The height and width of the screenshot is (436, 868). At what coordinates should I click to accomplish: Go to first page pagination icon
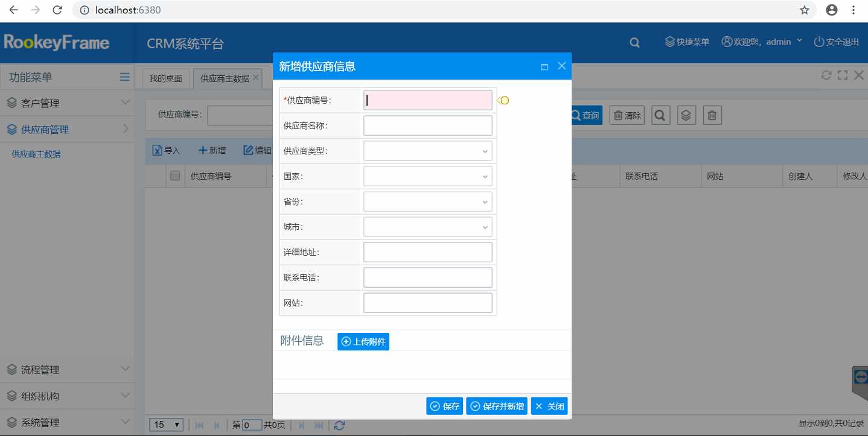[x=199, y=425]
